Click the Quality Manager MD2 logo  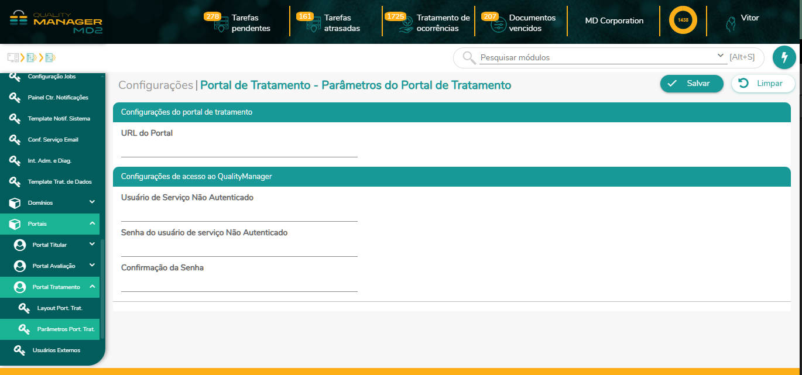[x=56, y=22]
